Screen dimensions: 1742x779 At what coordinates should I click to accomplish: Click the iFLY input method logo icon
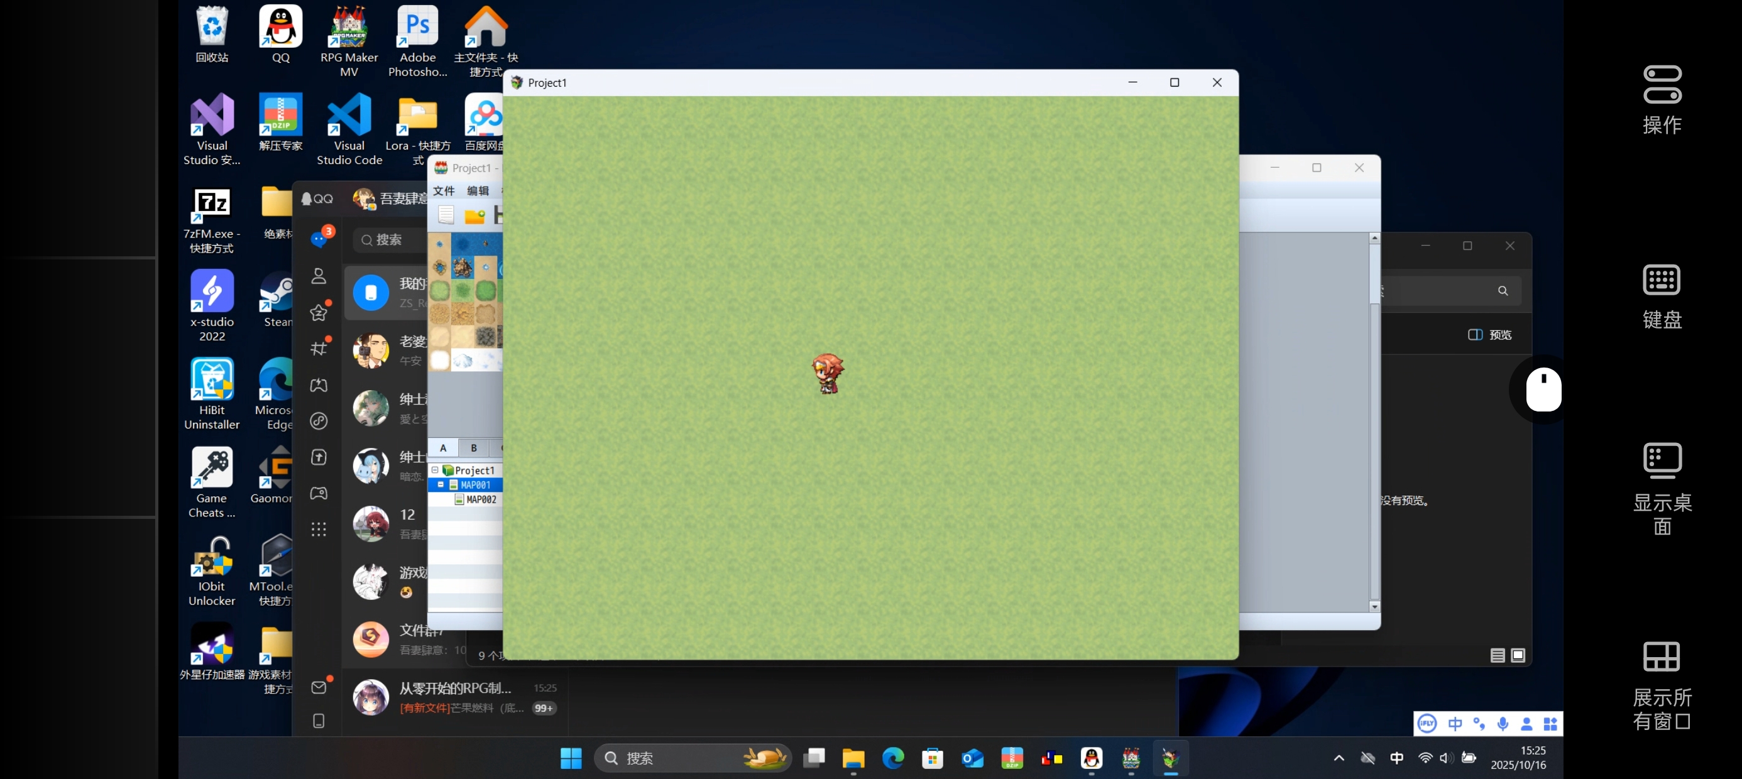[1427, 724]
